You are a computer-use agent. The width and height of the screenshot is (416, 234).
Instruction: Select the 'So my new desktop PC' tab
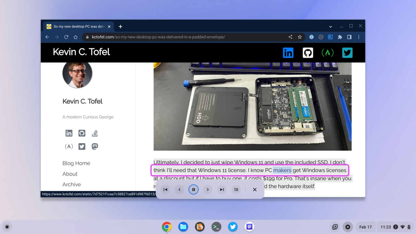pyautogui.click(x=79, y=27)
